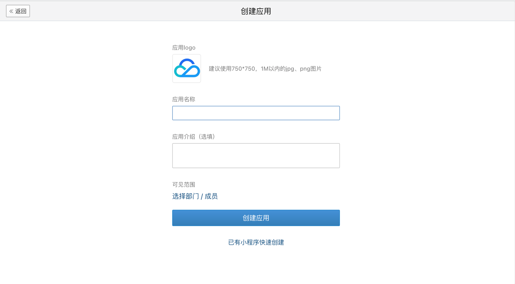
Task: Click inside the 应用介绍 text area
Action: coord(256,156)
